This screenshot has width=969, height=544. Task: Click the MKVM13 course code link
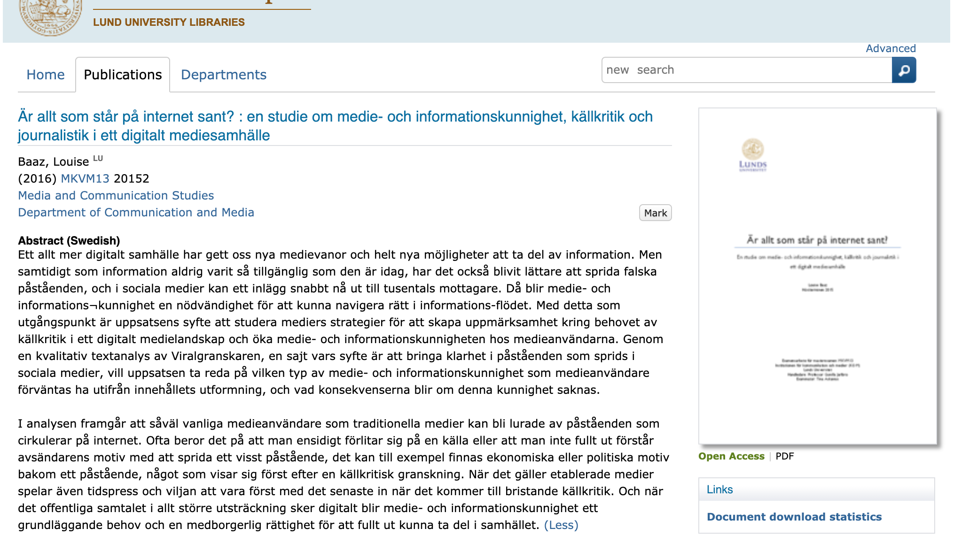[x=85, y=178]
